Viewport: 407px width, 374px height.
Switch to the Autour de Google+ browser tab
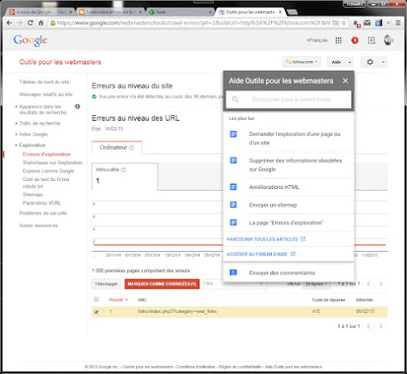(40, 12)
